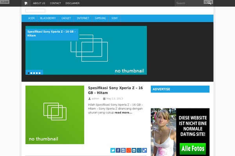Open post title Spesifikasi Sony Xperia Z

[116, 90]
